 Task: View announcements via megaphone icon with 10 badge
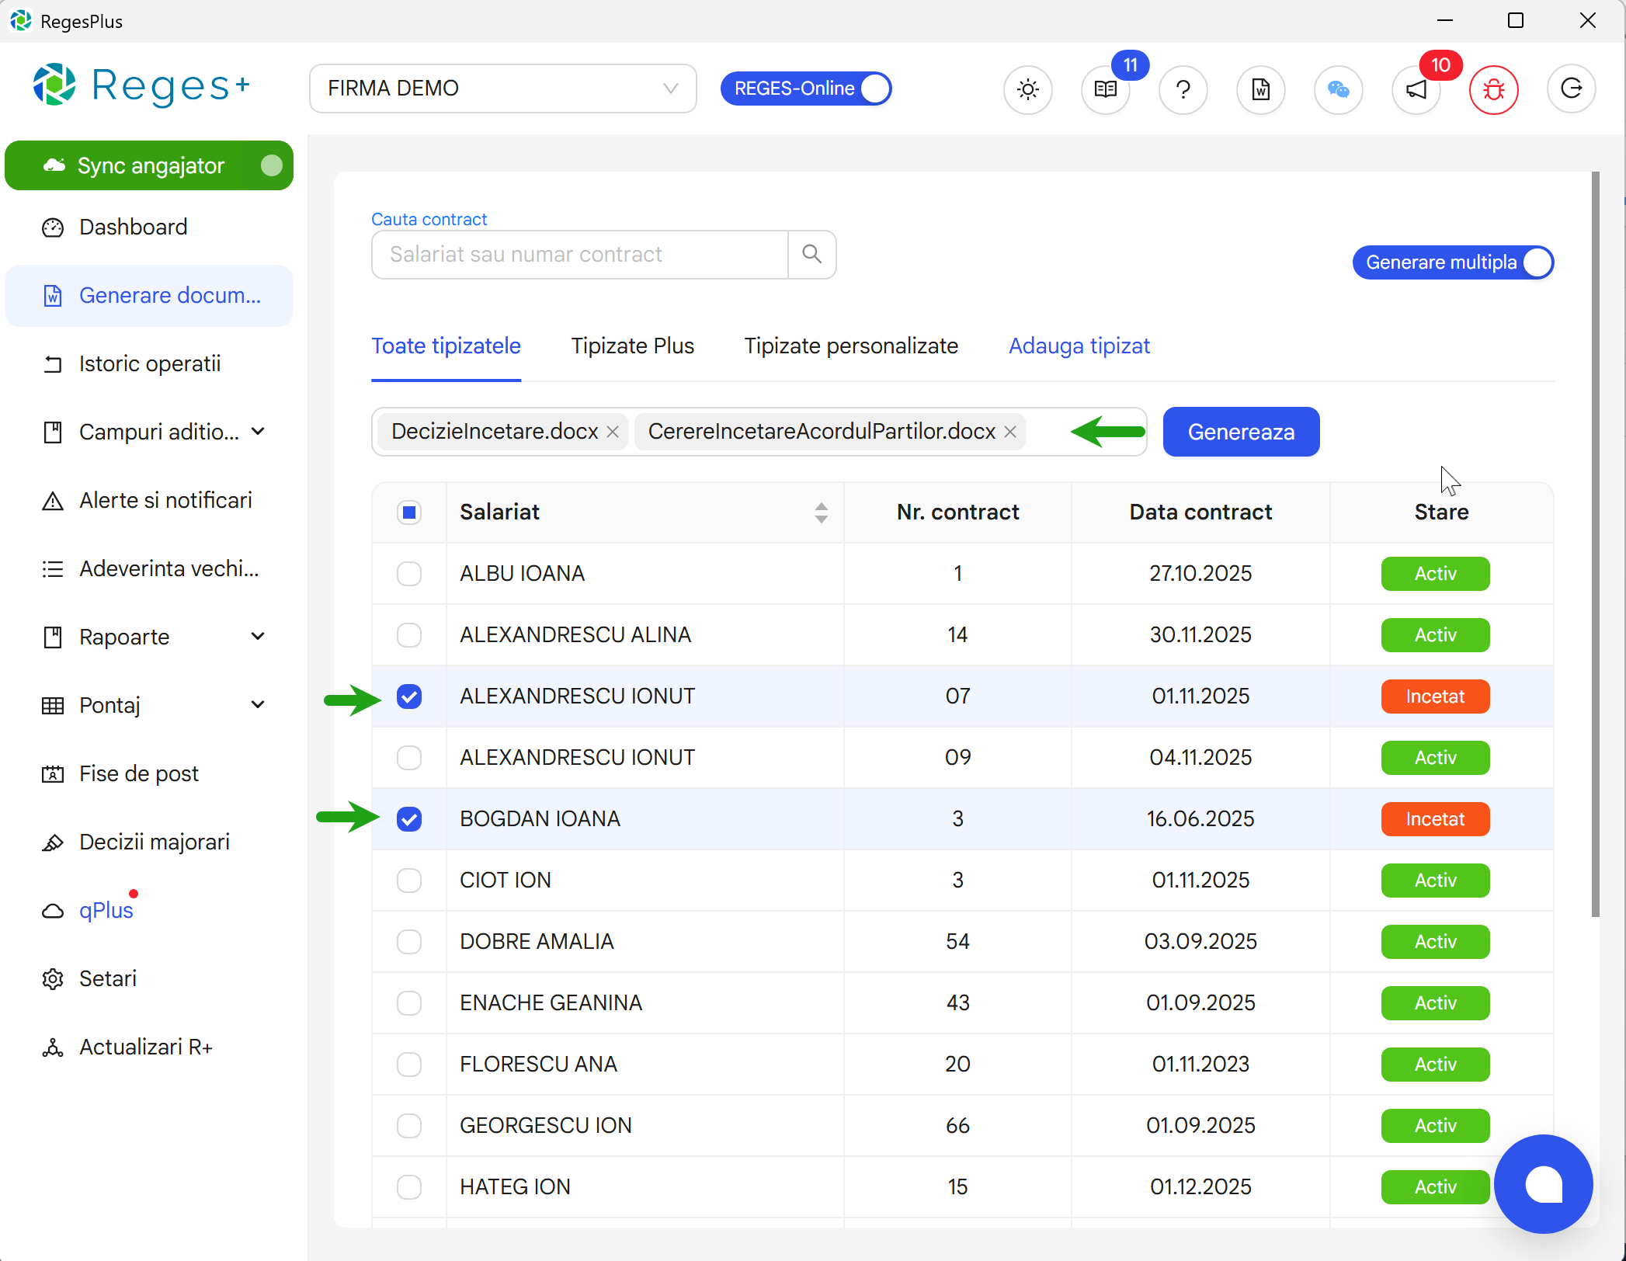[1416, 89]
